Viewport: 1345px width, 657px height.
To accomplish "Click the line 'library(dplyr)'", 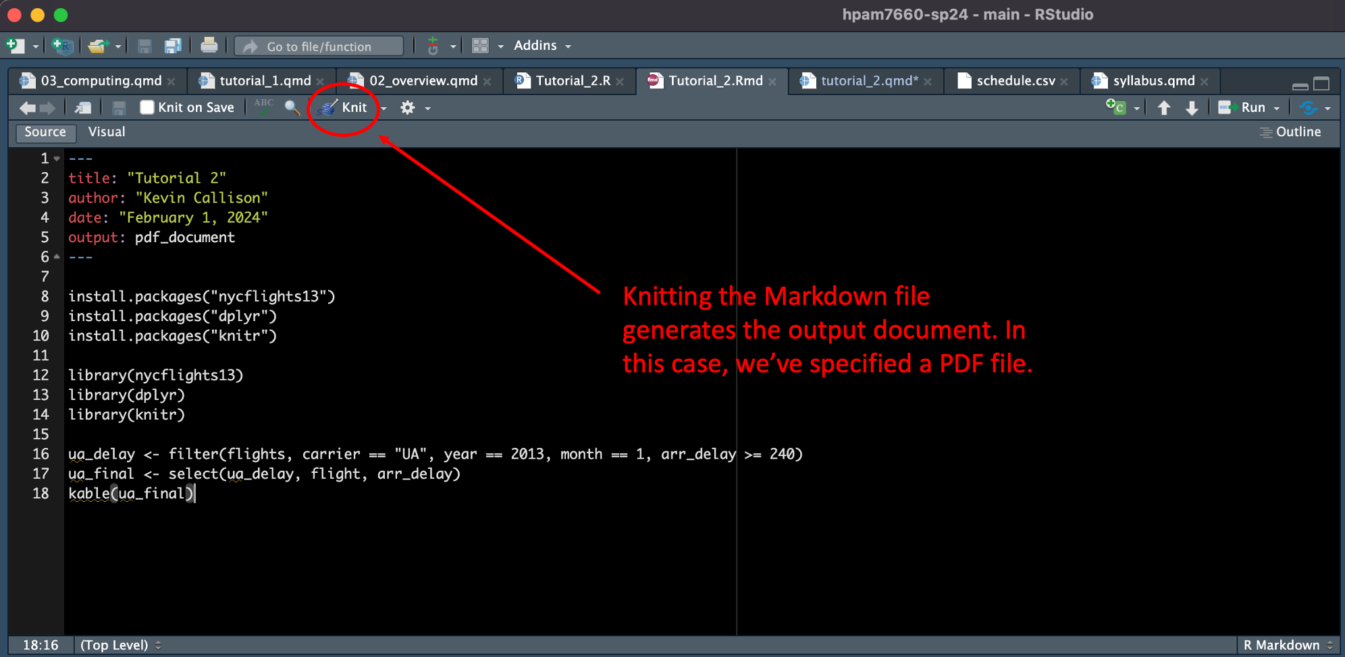I will pos(126,395).
